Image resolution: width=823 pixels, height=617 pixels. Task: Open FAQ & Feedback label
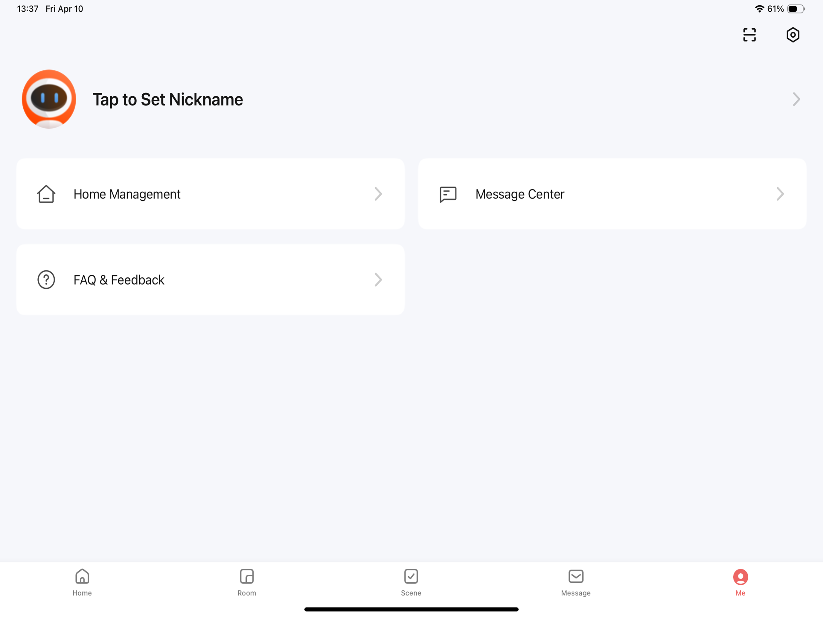119,280
